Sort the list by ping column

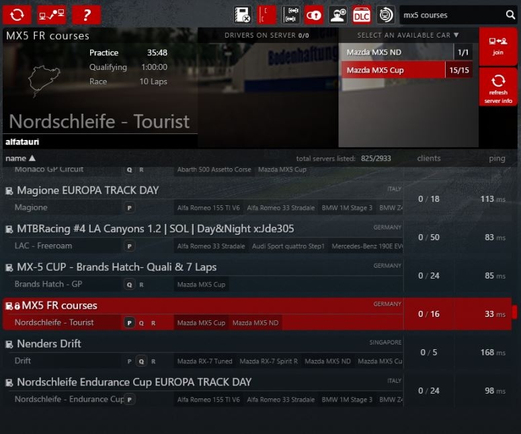click(497, 159)
